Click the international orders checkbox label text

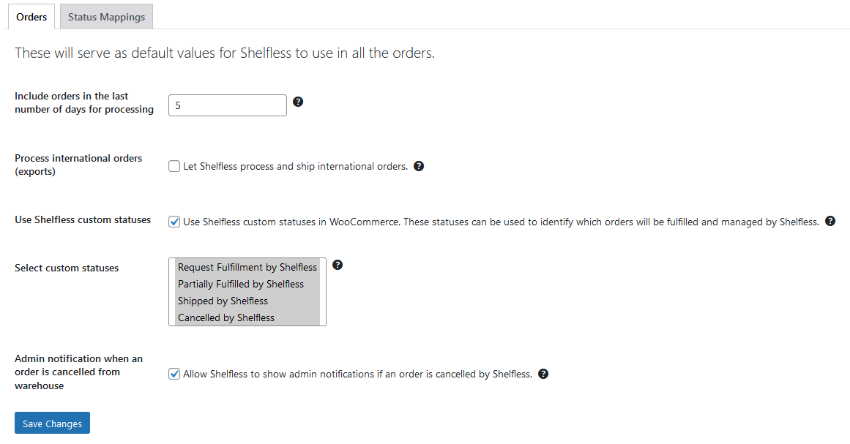pyautogui.click(x=296, y=166)
